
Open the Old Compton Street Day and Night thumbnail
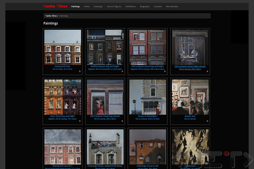point(148,47)
